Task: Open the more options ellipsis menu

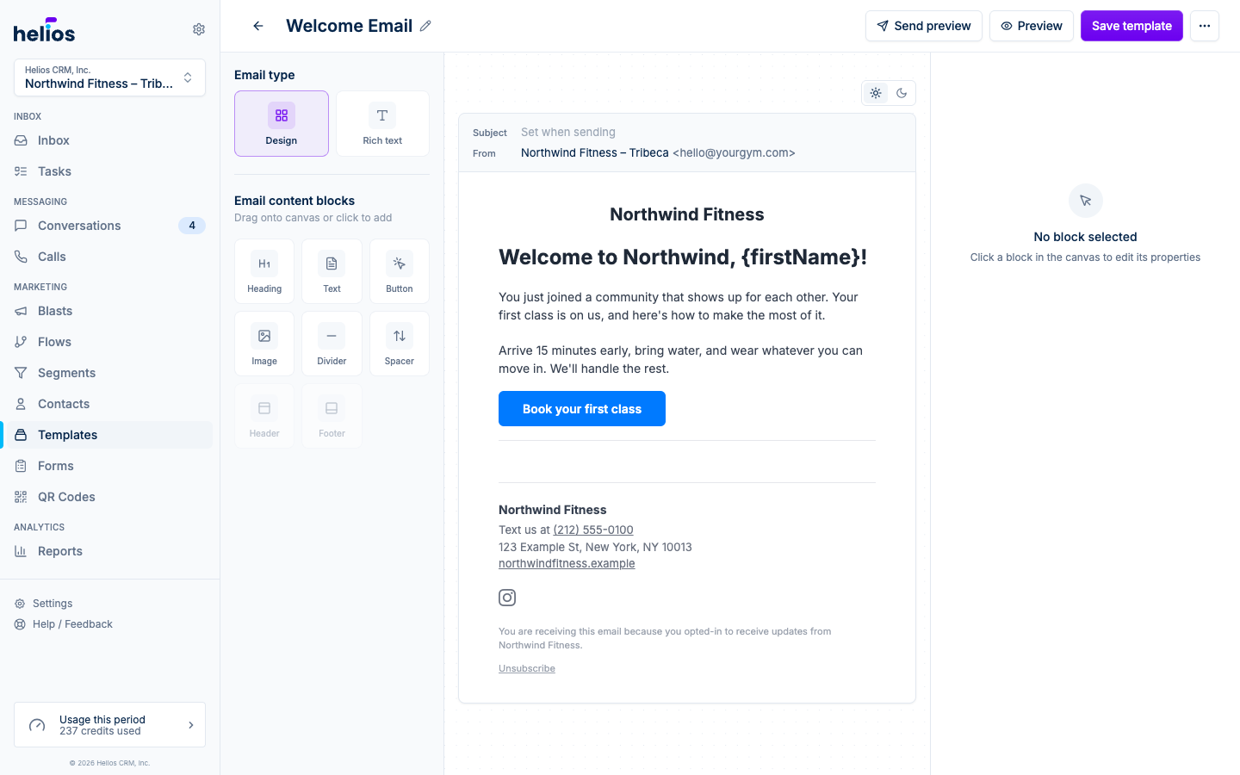Action: [1205, 26]
